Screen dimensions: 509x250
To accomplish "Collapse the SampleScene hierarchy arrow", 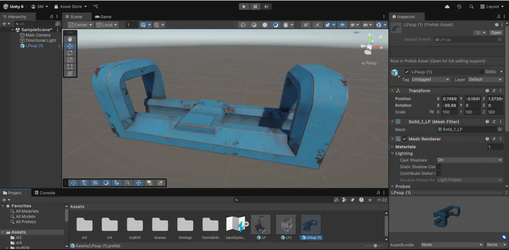I will tap(13, 30).
